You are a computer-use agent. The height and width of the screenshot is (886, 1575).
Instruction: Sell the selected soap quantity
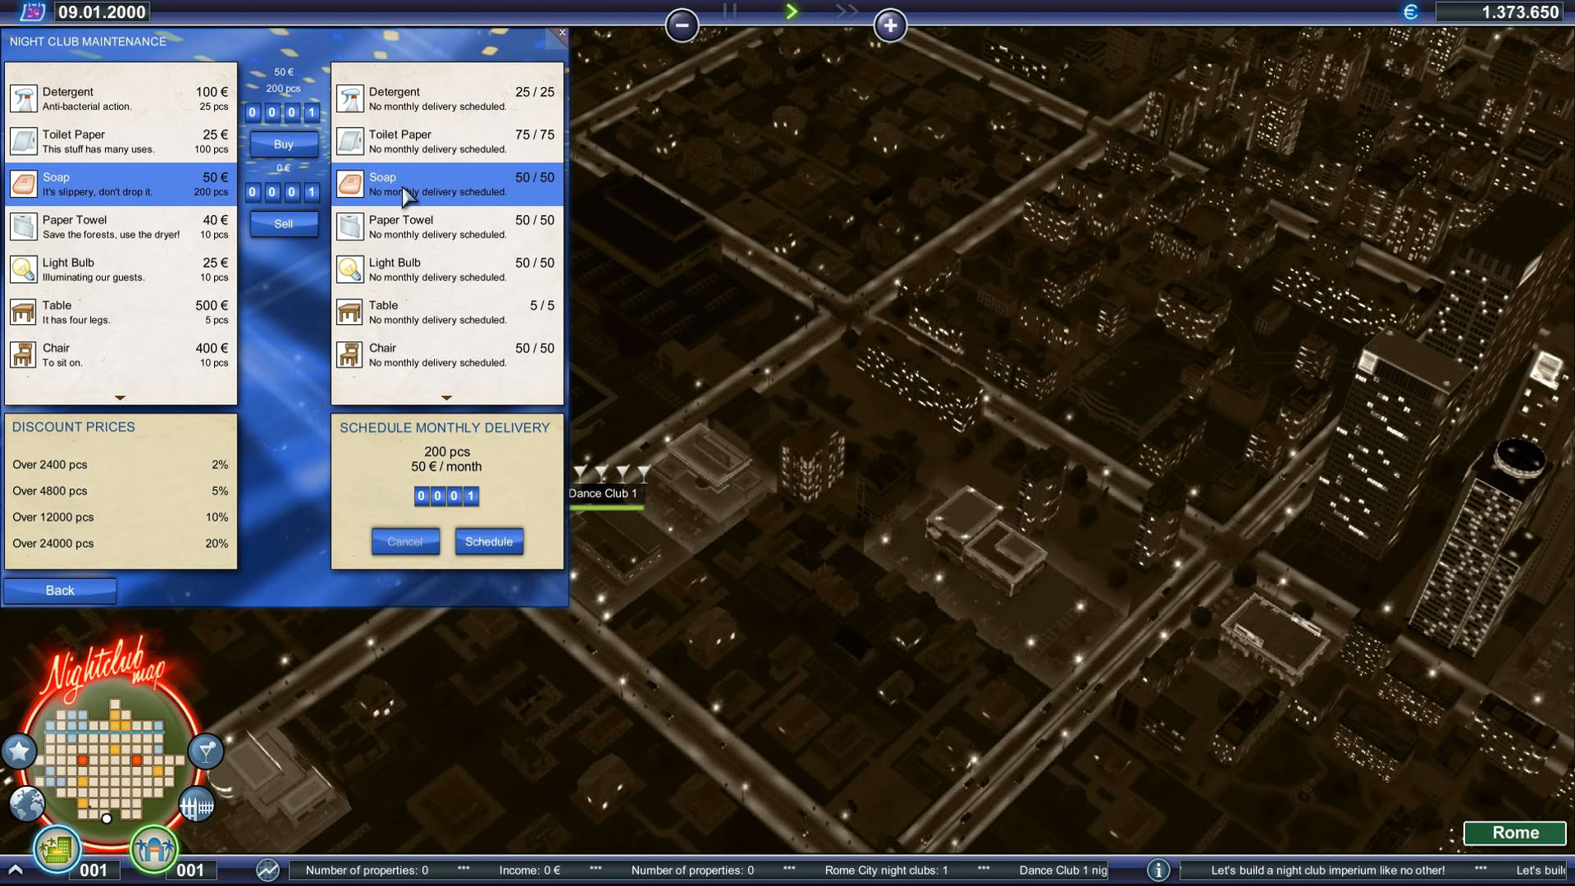pos(283,224)
